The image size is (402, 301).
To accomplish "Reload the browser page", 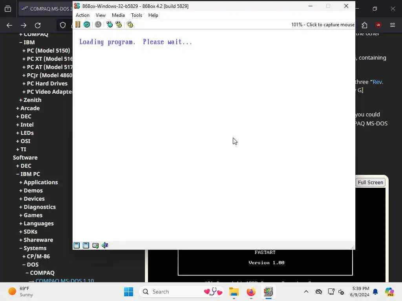I will coord(38,25).
